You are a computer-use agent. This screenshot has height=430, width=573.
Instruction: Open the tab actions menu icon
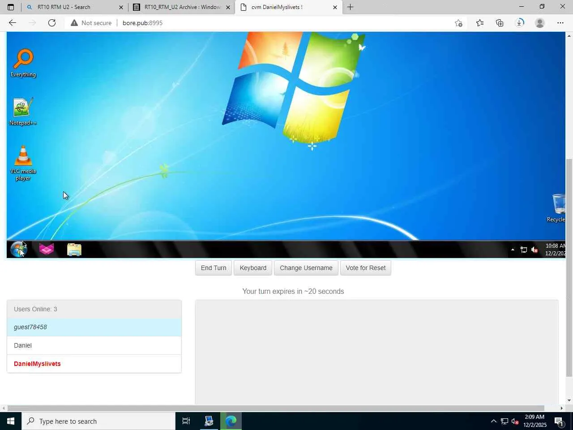click(11, 7)
